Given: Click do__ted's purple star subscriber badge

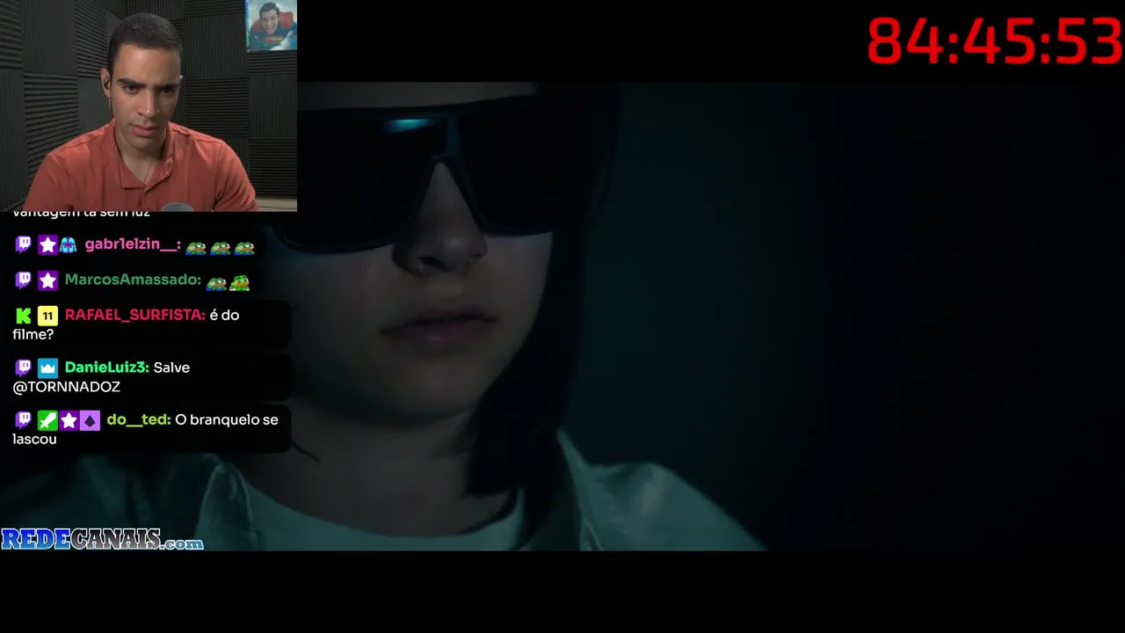Looking at the screenshot, I should [69, 420].
